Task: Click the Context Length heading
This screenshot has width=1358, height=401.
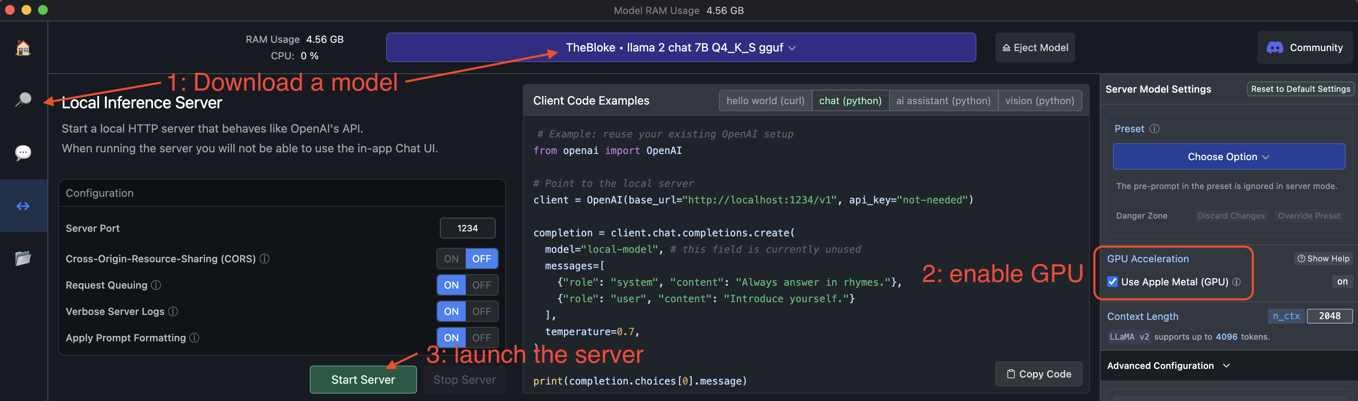Action: pos(1142,316)
